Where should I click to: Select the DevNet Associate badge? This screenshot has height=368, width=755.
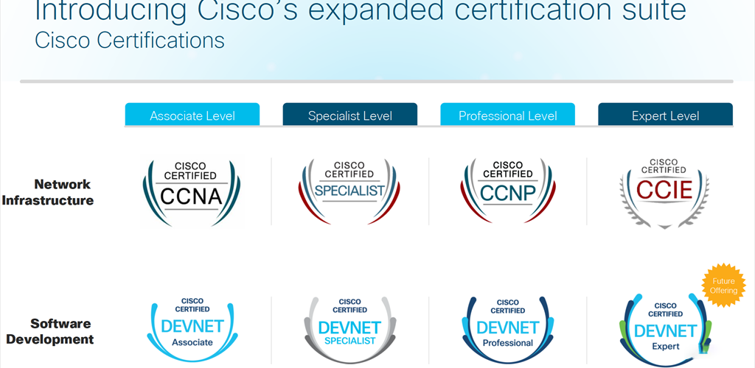pyautogui.click(x=192, y=329)
